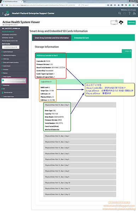Open a new browser tab with plus
Screen dimensions: 138x213
[x=25, y=1]
